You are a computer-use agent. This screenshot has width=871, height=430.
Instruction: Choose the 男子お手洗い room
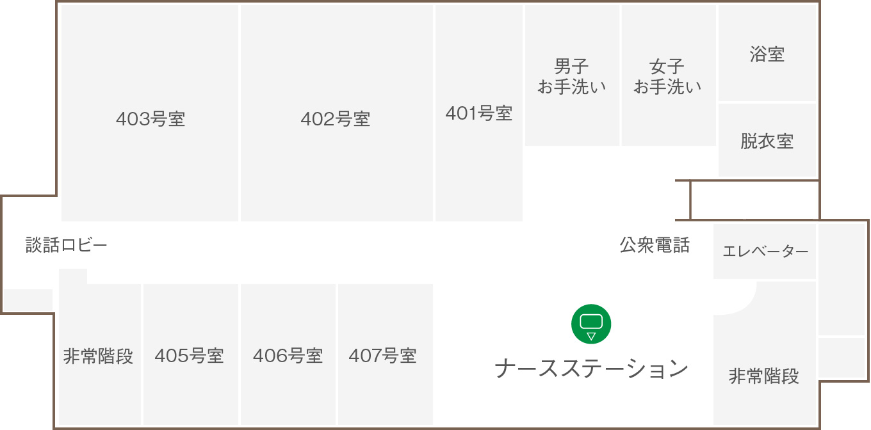[571, 76]
